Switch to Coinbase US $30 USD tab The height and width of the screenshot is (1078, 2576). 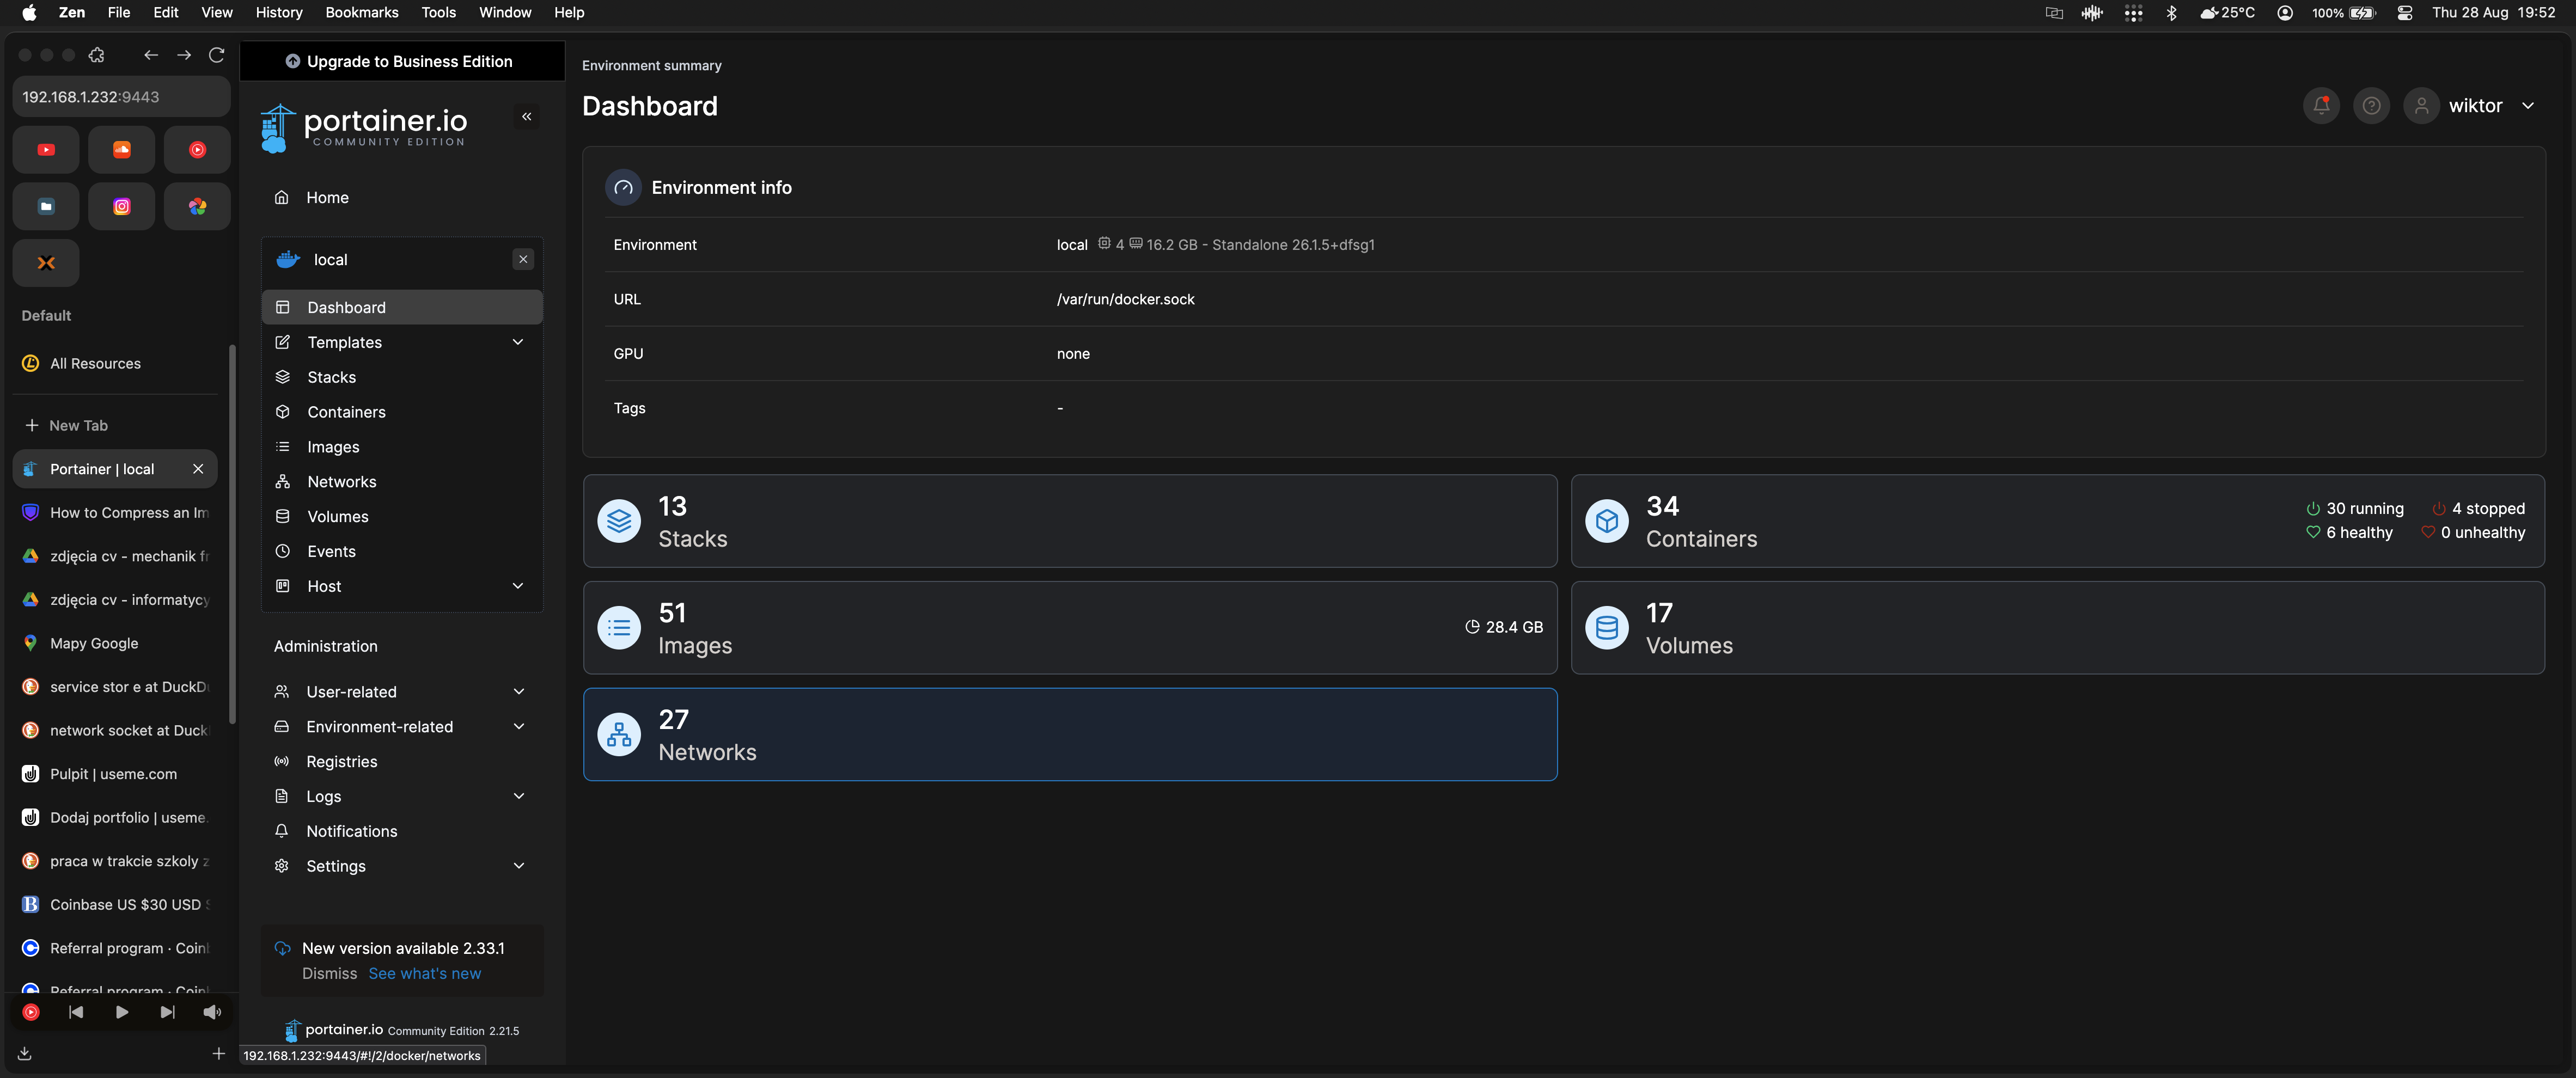(x=115, y=905)
